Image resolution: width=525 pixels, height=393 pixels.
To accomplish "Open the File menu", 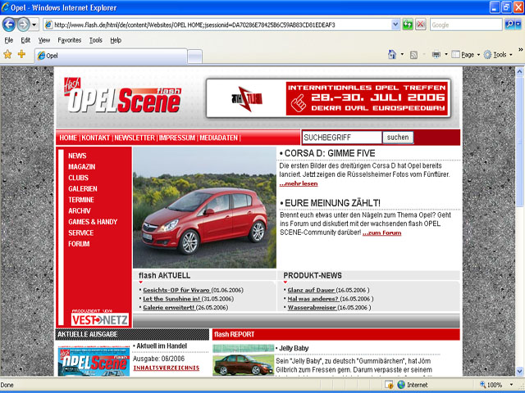I will click(x=8, y=40).
